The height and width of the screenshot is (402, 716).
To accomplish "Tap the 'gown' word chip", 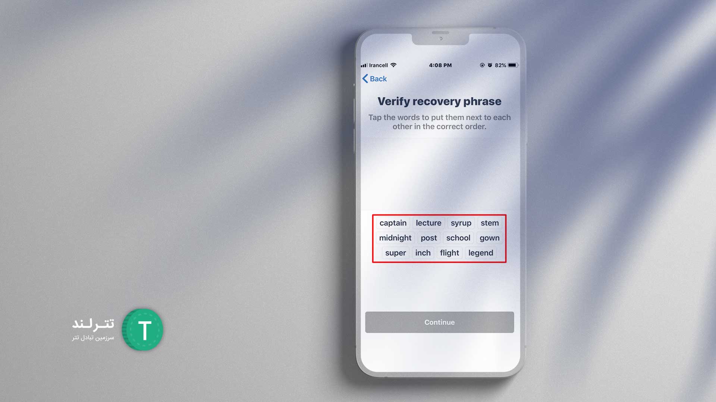I will (489, 237).
